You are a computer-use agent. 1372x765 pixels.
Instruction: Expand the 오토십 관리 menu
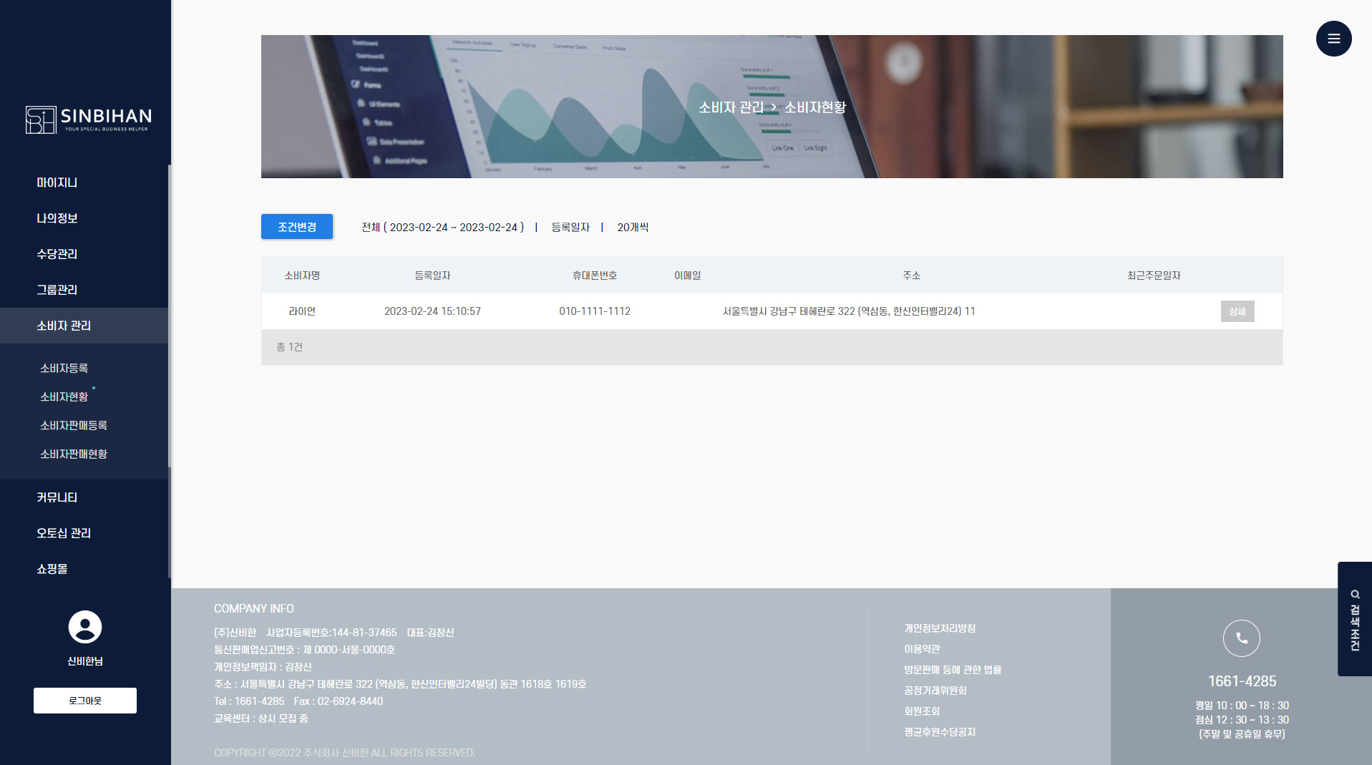(x=64, y=533)
